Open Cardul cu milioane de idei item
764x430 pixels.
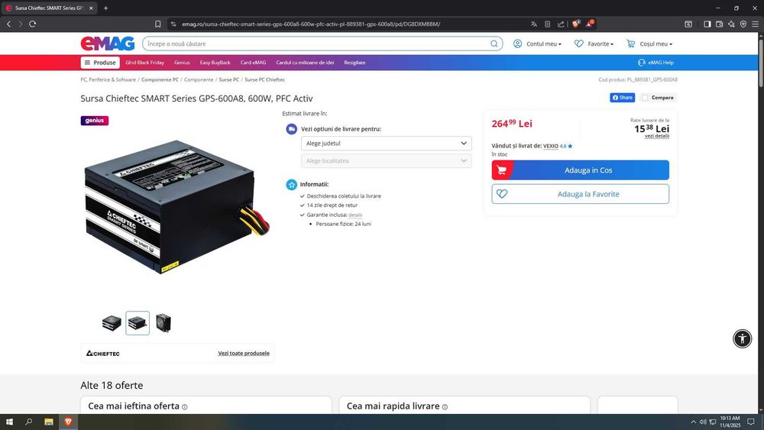coord(305,63)
